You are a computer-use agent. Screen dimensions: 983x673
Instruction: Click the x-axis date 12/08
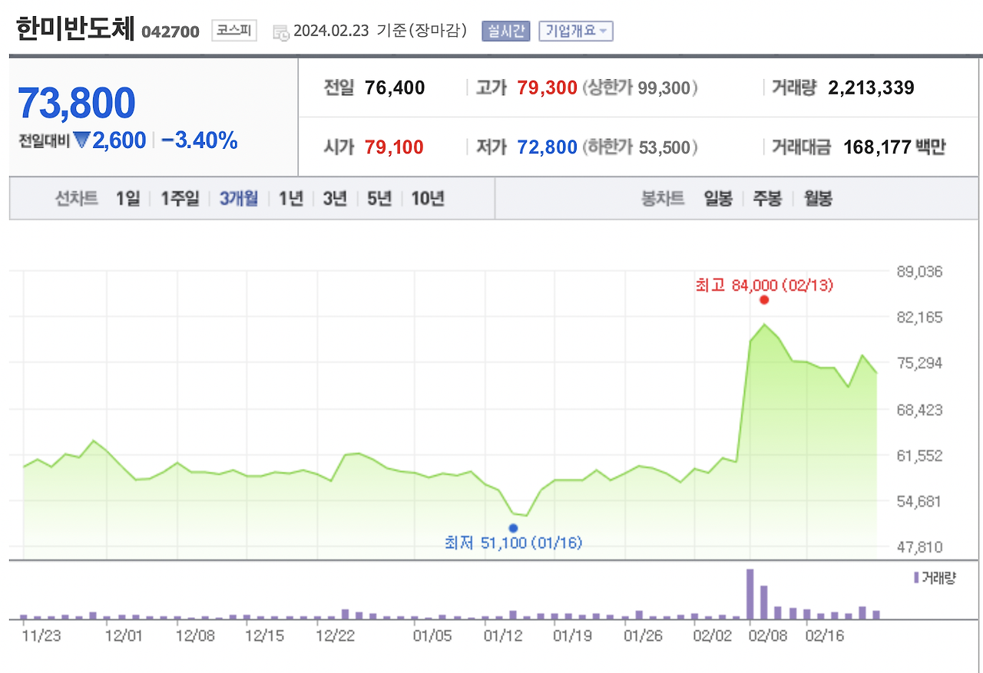click(x=195, y=635)
